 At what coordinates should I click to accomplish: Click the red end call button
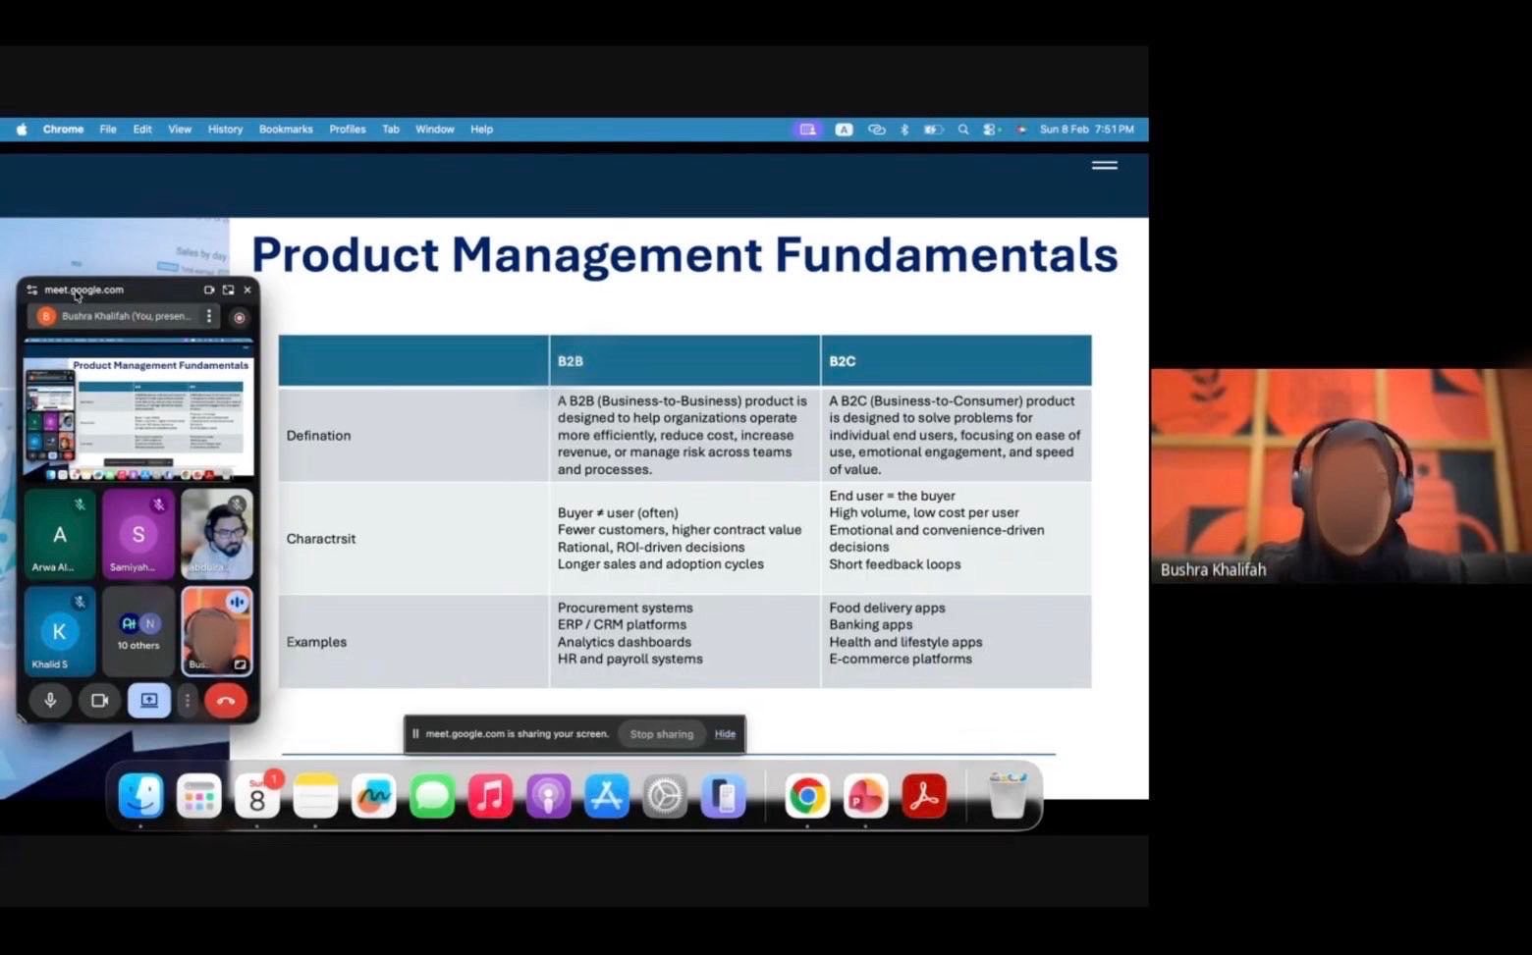coord(226,701)
